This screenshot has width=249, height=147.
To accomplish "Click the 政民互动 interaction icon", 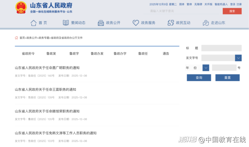I will [171, 23].
